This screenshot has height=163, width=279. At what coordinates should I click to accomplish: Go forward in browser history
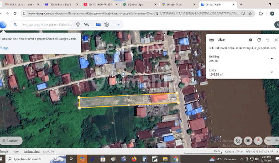(x=7, y=14)
